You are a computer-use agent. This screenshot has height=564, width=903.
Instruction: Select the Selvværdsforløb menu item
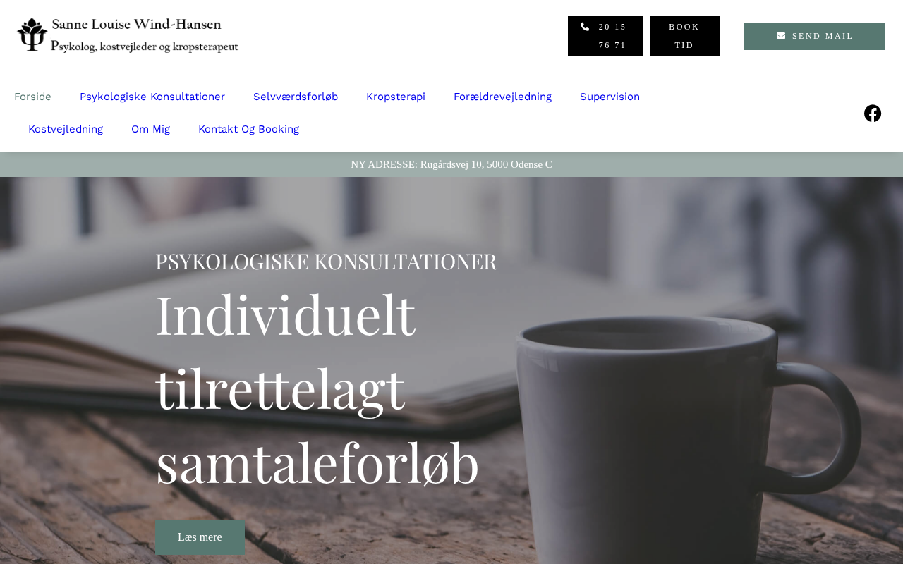pyautogui.click(x=296, y=97)
